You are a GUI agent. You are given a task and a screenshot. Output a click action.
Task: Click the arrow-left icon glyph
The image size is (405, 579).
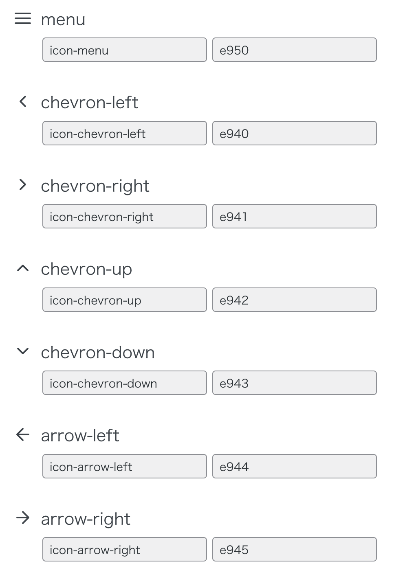(x=23, y=435)
